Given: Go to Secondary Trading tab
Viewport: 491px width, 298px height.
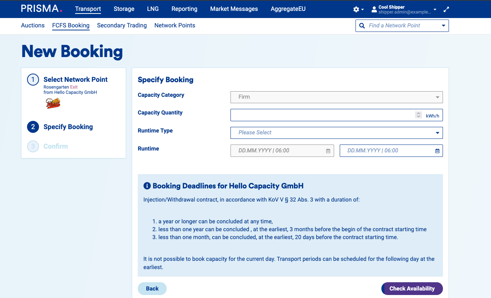Looking at the screenshot, I should (x=122, y=26).
